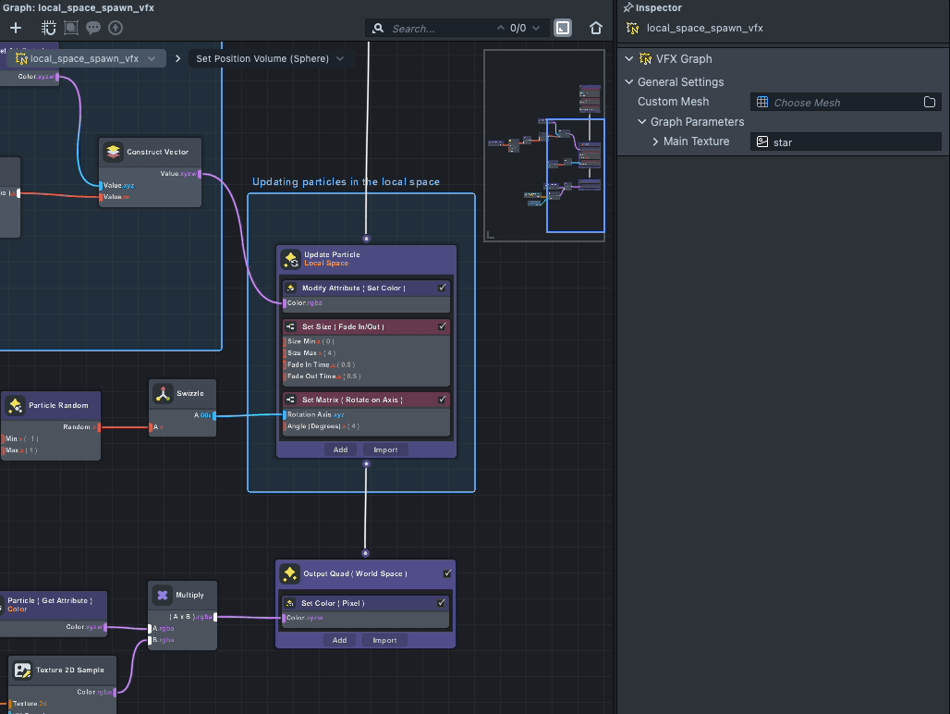Screen dimensions: 950x714
Task: Click the add node plus icon
Action: [16, 28]
